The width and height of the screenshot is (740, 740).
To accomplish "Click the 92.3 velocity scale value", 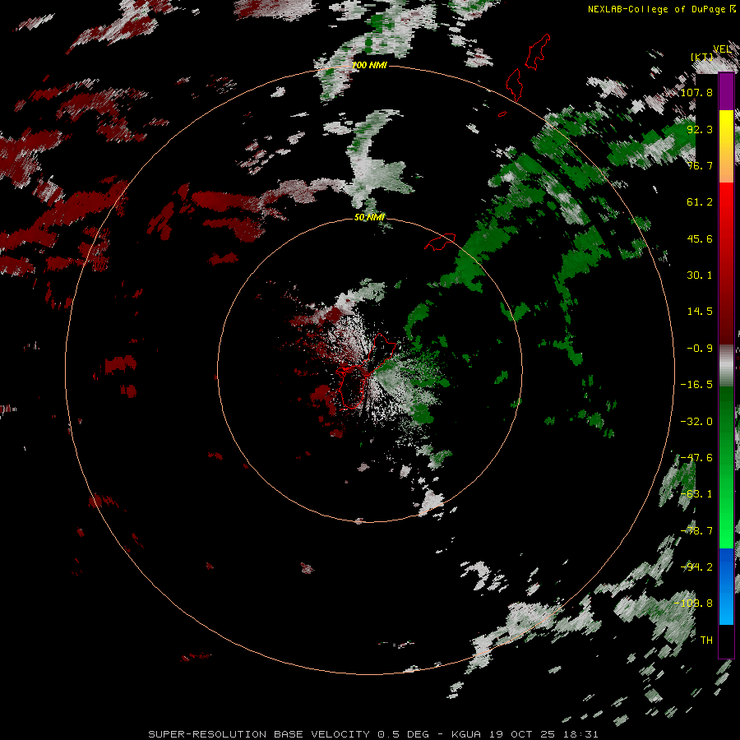I will click(x=700, y=129).
